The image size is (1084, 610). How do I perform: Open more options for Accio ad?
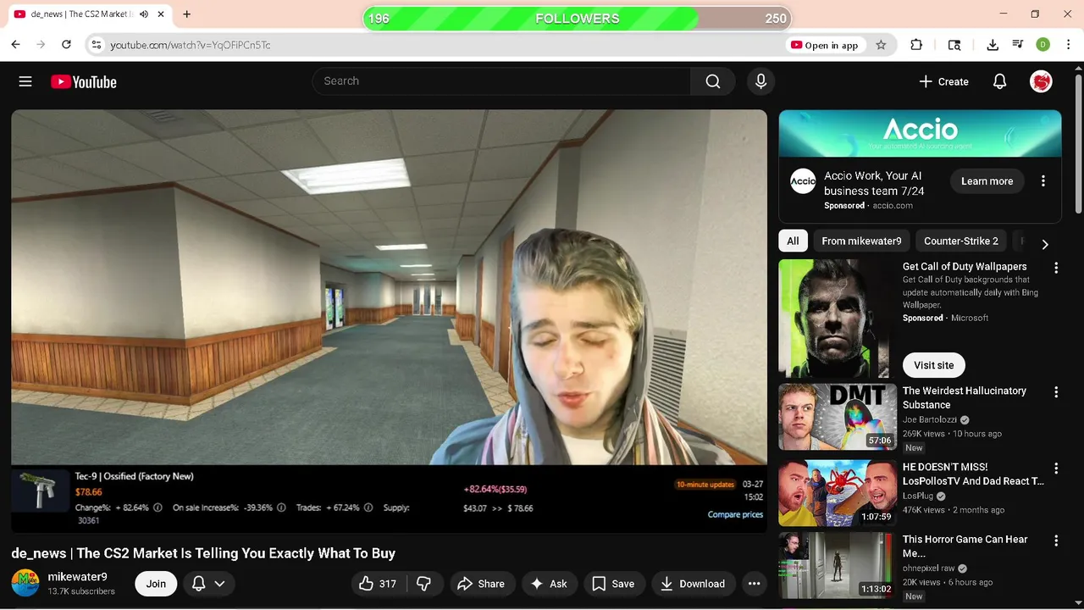[x=1043, y=181]
